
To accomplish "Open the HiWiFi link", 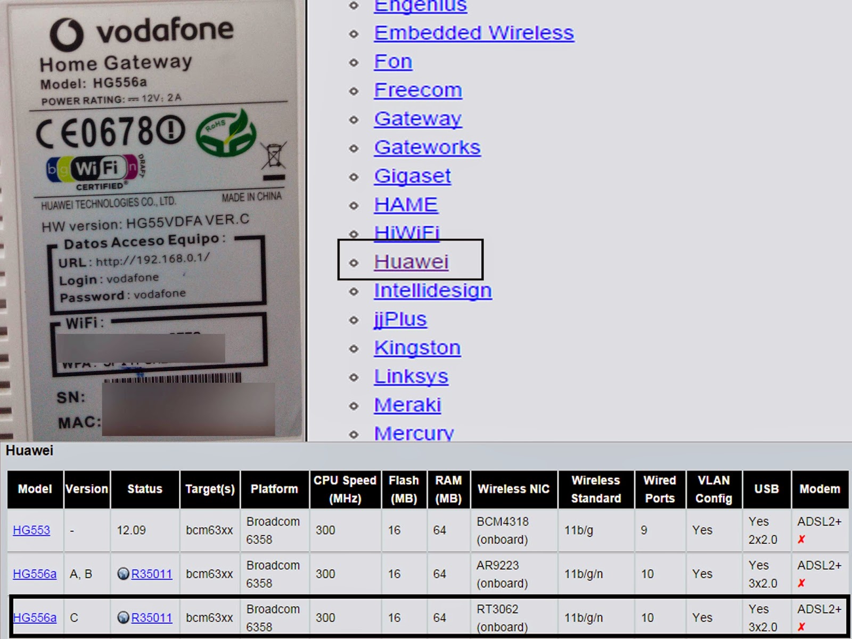I will coord(407,233).
